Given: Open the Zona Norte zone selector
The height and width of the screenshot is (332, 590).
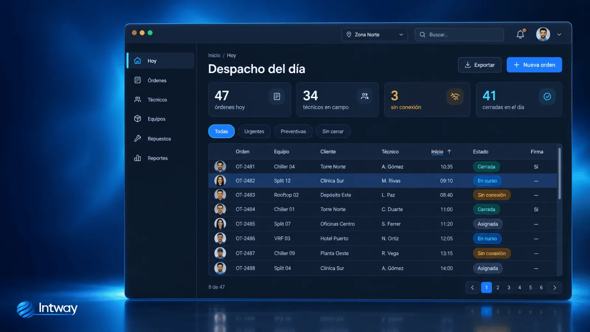Looking at the screenshot, I should click(374, 34).
